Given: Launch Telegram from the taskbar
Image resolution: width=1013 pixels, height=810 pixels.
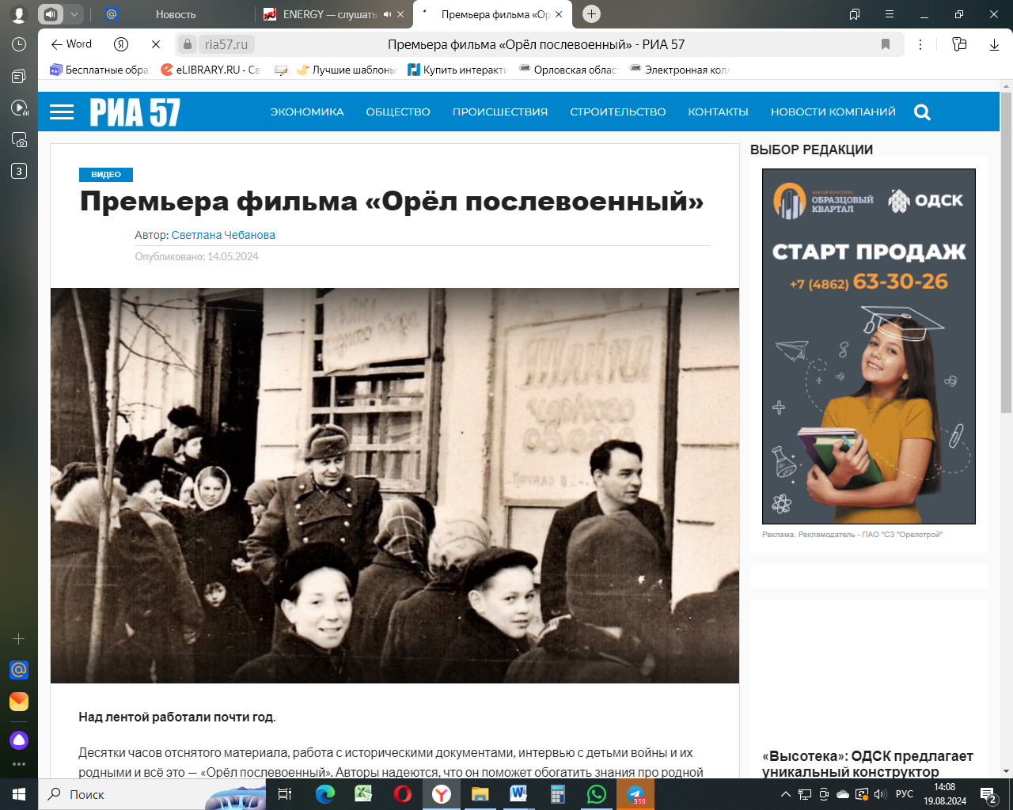Looking at the screenshot, I should [635, 794].
